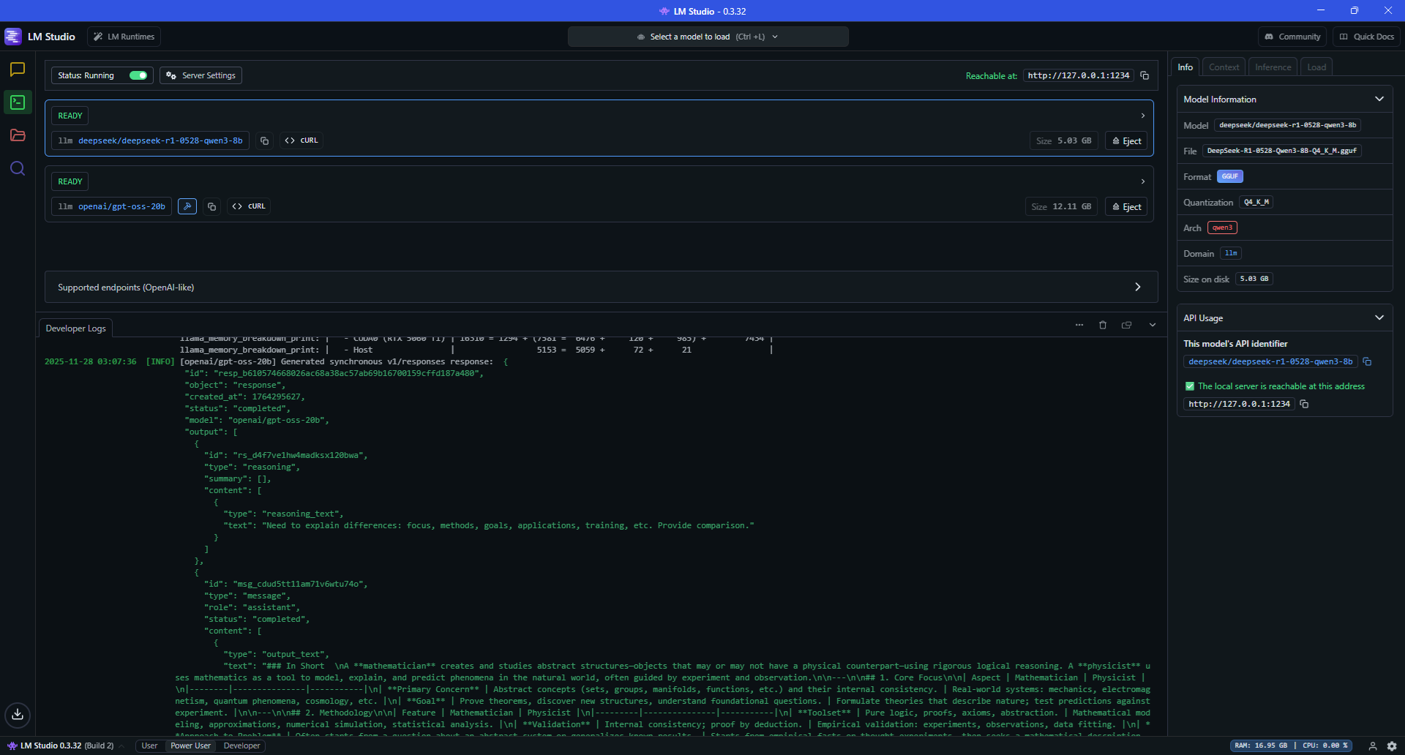Viewport: 1405px width, 755px height.
Task: Switch to the Info tab
Action: click(1185, 67)
